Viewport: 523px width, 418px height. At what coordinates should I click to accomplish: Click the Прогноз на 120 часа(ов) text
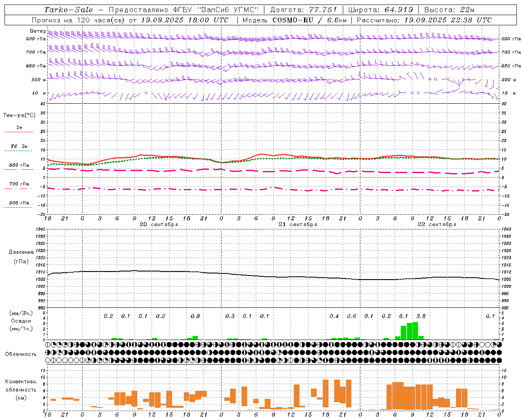(x=78, y=20)
